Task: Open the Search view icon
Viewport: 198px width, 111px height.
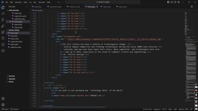Action: (3, 14)
